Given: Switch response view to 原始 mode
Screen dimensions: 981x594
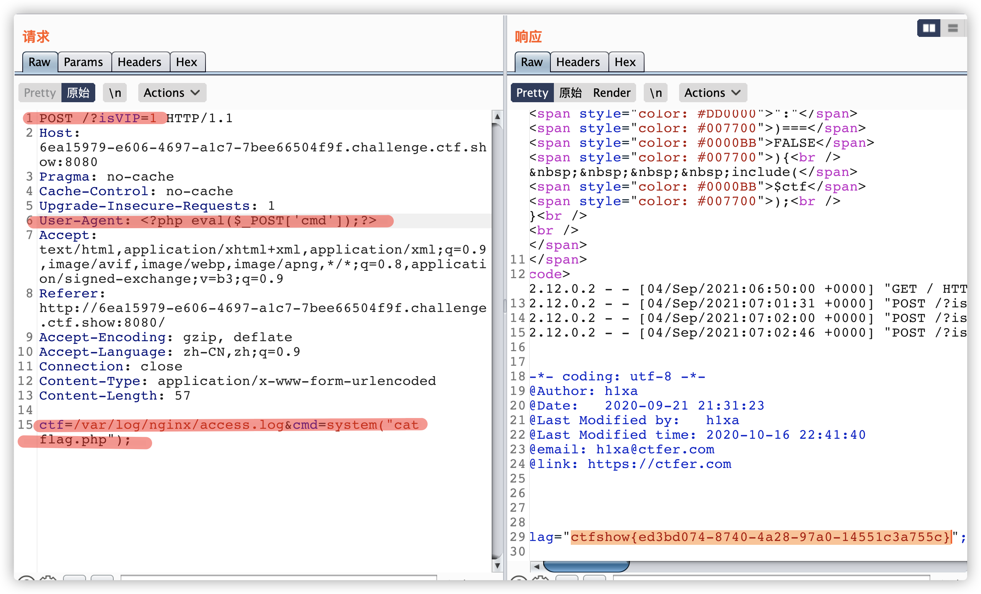Looking at the screenshot, I should [570, 93].
